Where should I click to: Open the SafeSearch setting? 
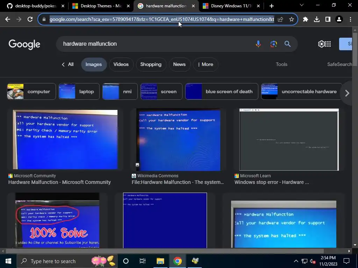coord(339,65)
